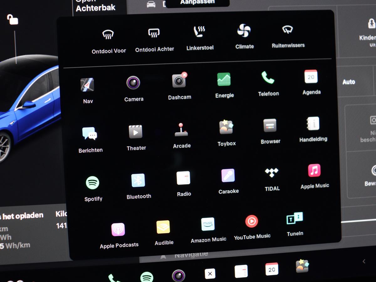The image size is (376, 282).
Task: Close the app launcher with the X
Action: click(x=210, y=274)
